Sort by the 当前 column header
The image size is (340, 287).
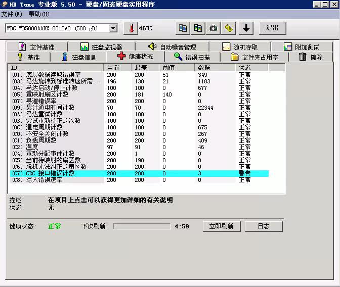tap(118, 68)
